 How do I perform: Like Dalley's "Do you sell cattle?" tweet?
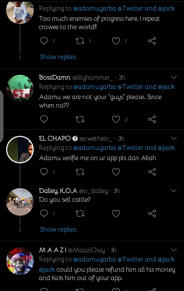click(116, 213)
